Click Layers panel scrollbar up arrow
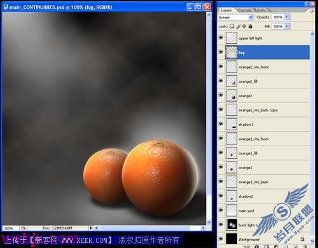Screen dimensions: 318x248 click(x=312, y=34)
